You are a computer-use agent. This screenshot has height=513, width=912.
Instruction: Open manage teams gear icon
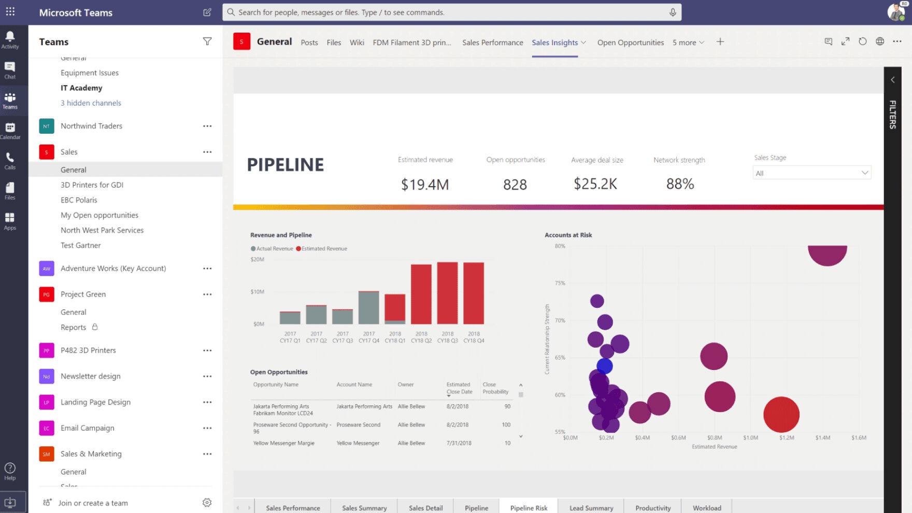[x=207, y=503]
